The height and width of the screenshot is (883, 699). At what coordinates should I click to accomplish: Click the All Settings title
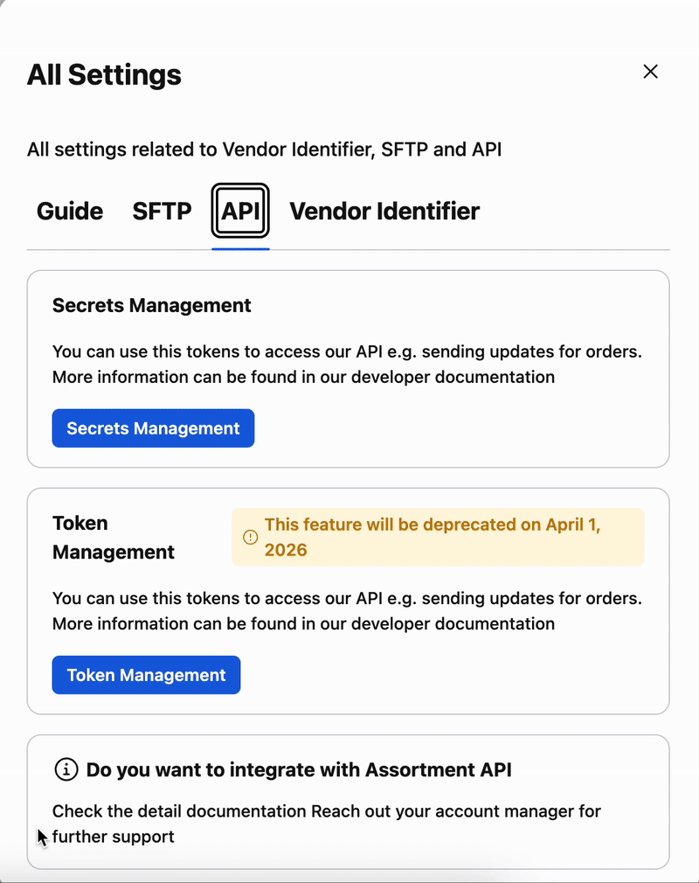(x=104, y=75)
